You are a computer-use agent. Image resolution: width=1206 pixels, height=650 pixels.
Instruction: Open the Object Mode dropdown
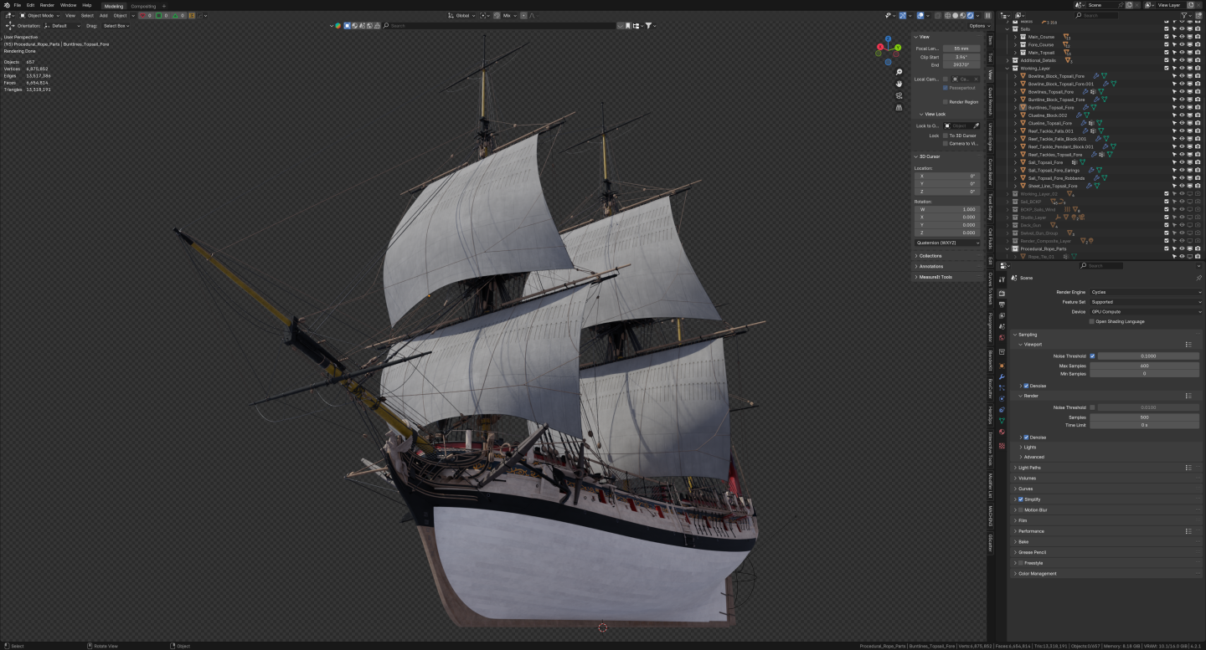pyautogui.click(x=39, y=15)
